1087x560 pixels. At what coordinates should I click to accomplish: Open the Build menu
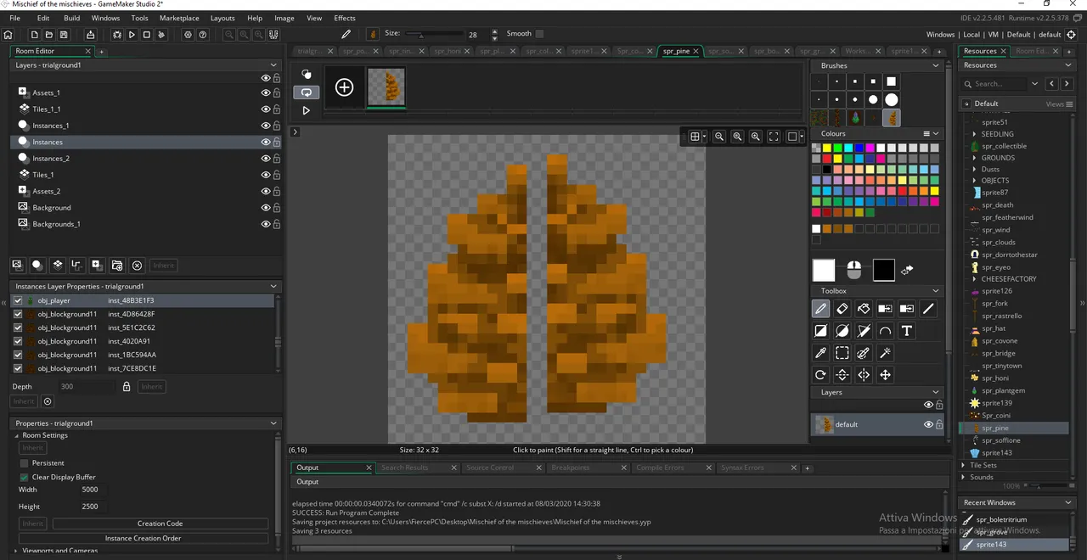click(x=72, y=18)
